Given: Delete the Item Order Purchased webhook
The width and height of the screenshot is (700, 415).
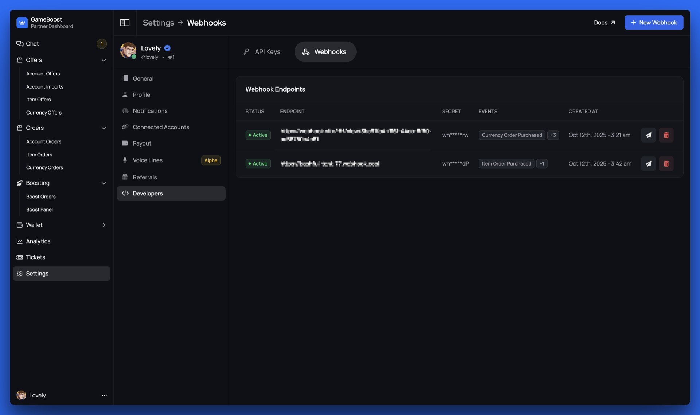Looking at the screenshot, I should (666, 164).
